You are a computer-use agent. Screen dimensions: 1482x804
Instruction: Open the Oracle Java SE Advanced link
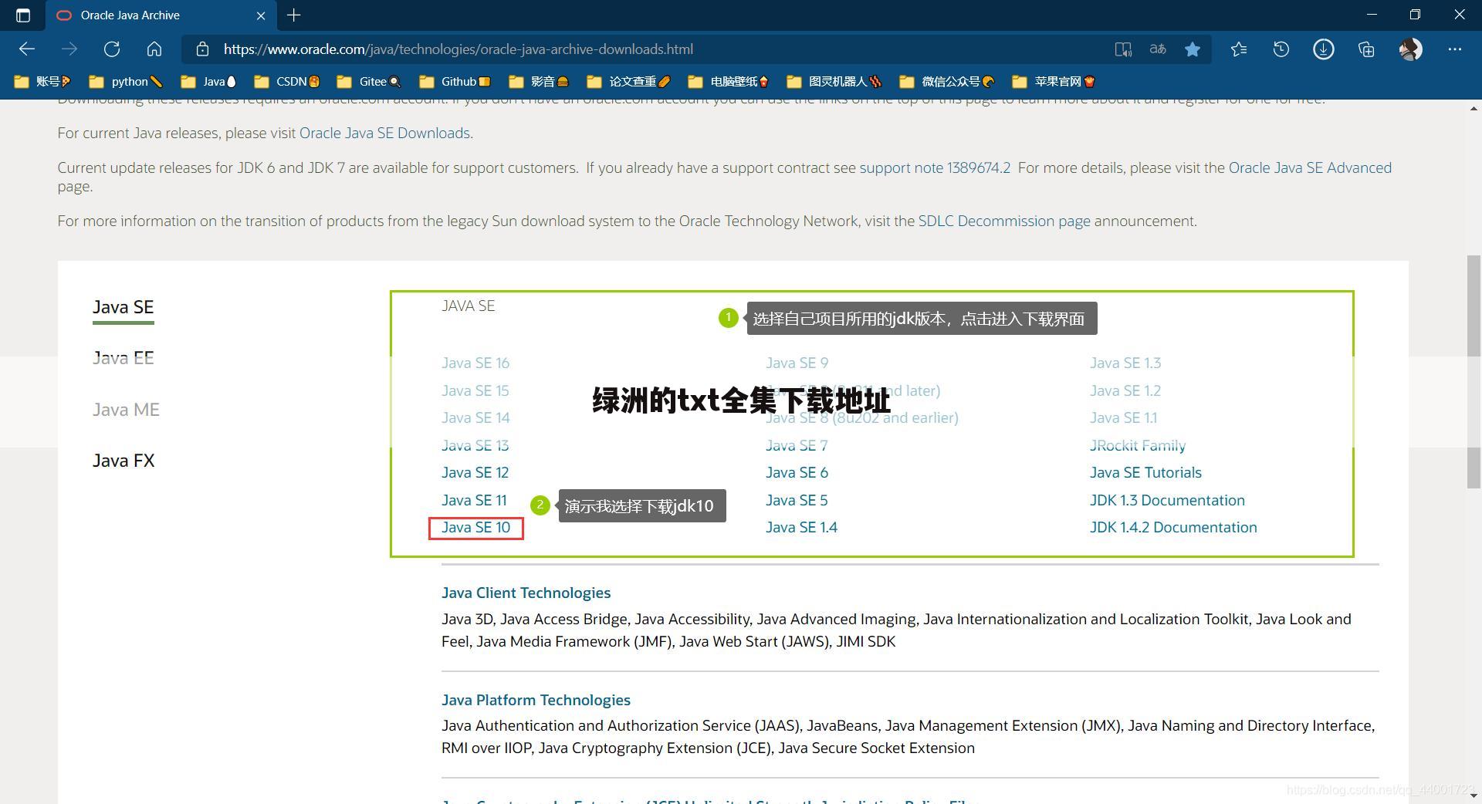pos(1310,167)
